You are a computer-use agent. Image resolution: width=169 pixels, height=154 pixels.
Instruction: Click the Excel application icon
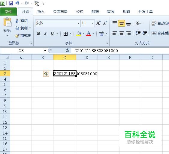(x=3, y=3)
